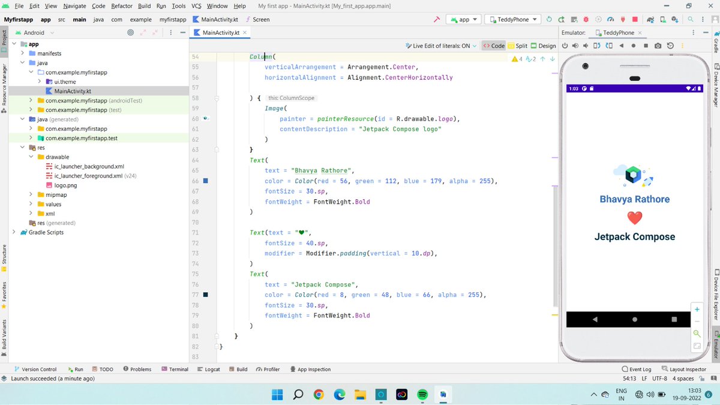Click Attach Debugger to Android Process icon

click(x=623, y=19)
